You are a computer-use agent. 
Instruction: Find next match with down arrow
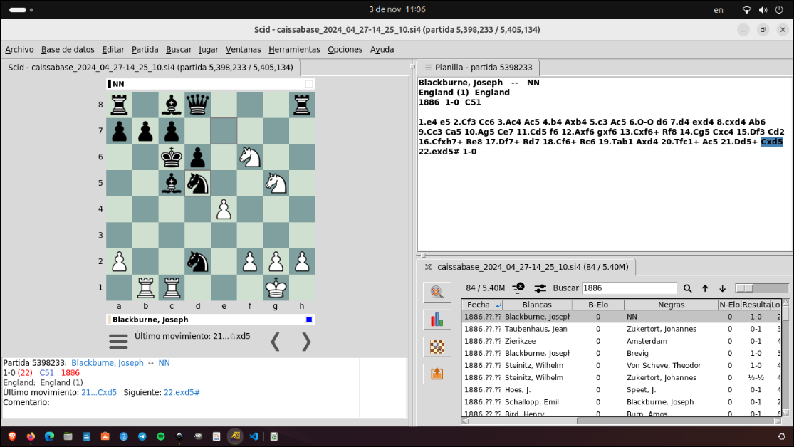click(722, 288)
